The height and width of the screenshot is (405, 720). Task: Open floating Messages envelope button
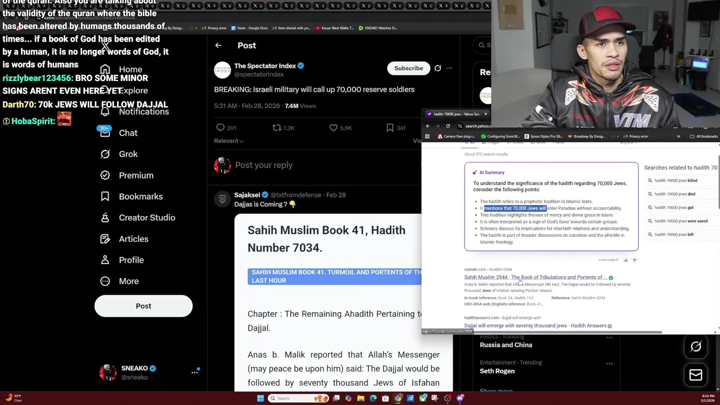point(696,375)
